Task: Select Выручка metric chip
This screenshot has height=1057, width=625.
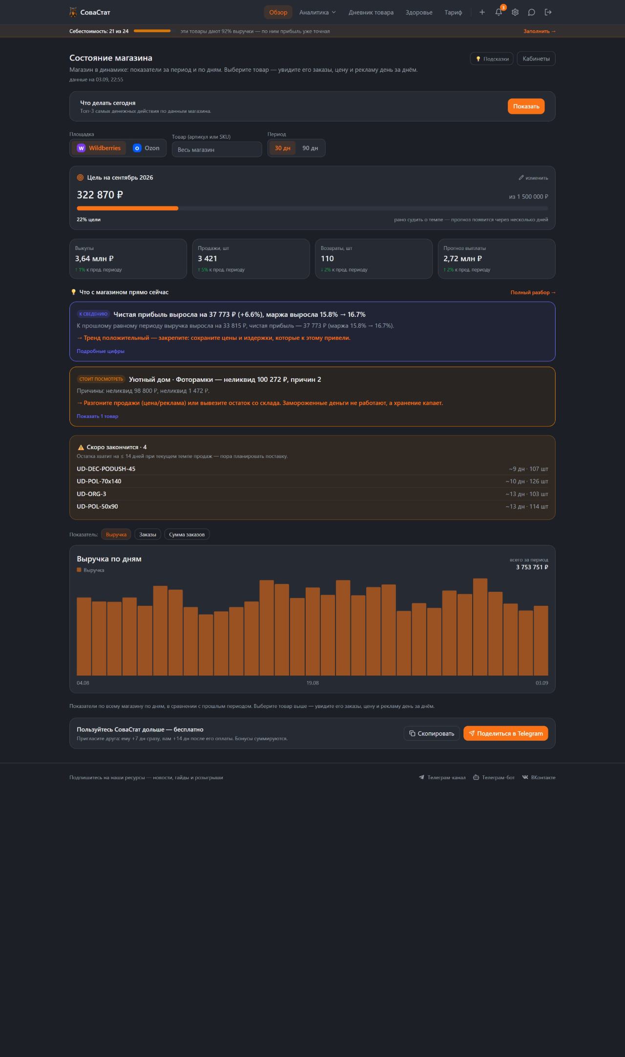Action: click(116, 535)
